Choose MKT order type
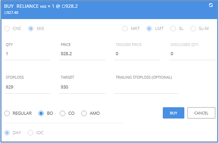The width and height of the screenshot is (219, 143). 126,29
